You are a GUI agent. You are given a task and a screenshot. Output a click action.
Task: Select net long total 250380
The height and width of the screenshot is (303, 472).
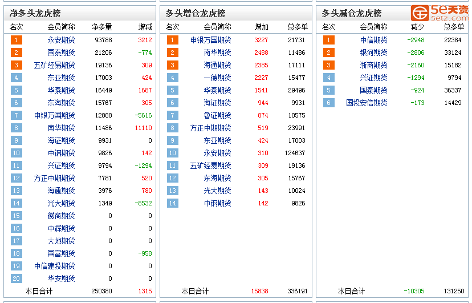point(101,291)
